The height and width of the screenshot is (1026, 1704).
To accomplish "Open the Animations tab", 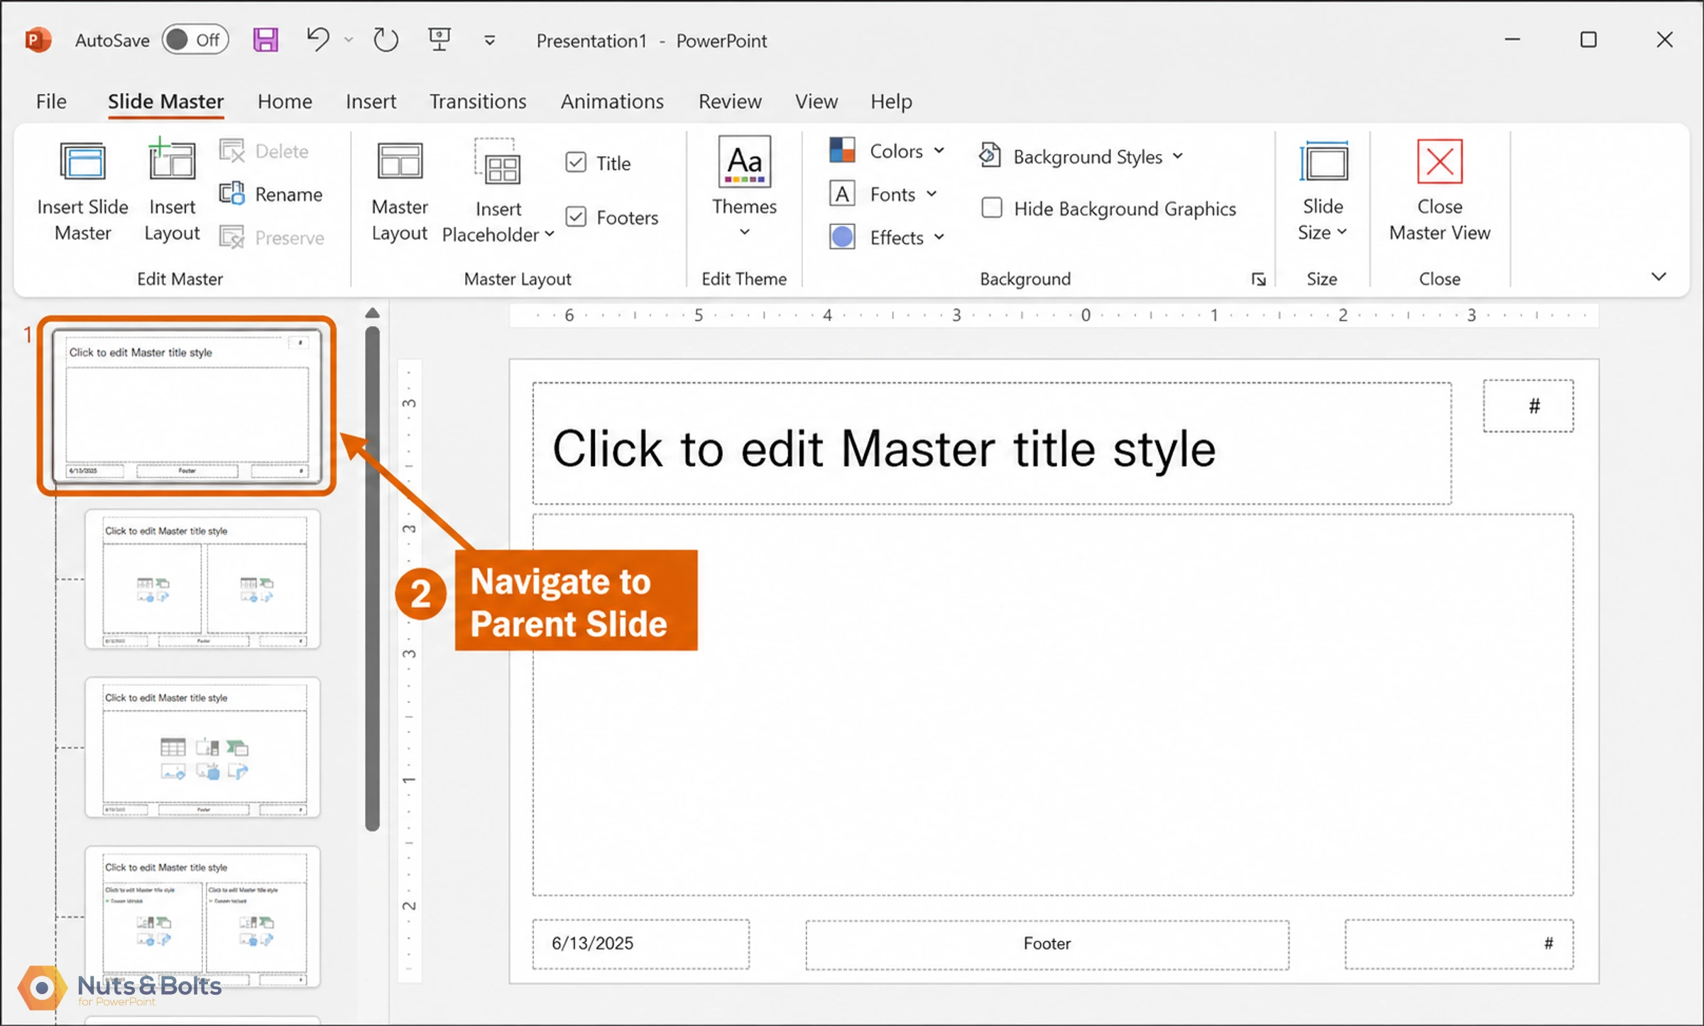I will pos(612,102).
